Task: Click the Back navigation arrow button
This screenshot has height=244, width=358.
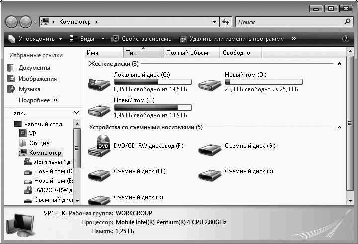Action: 12,22
